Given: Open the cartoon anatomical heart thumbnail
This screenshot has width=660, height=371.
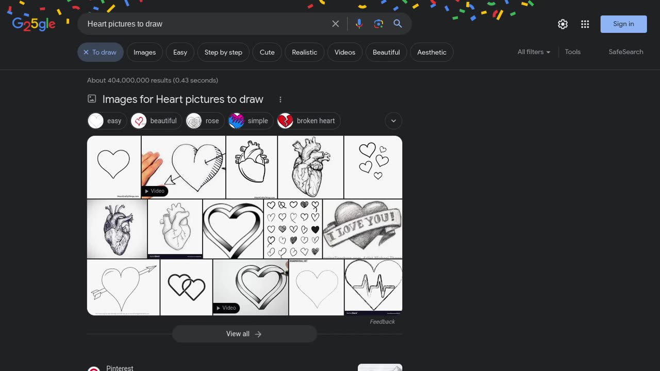Looking at the screenshot, I should (x=252, y=167).
